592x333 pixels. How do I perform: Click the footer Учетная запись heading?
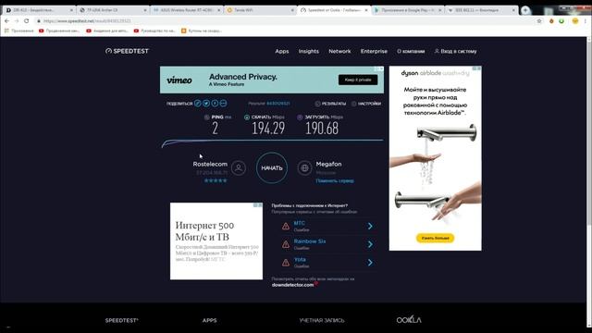[322, 320]
